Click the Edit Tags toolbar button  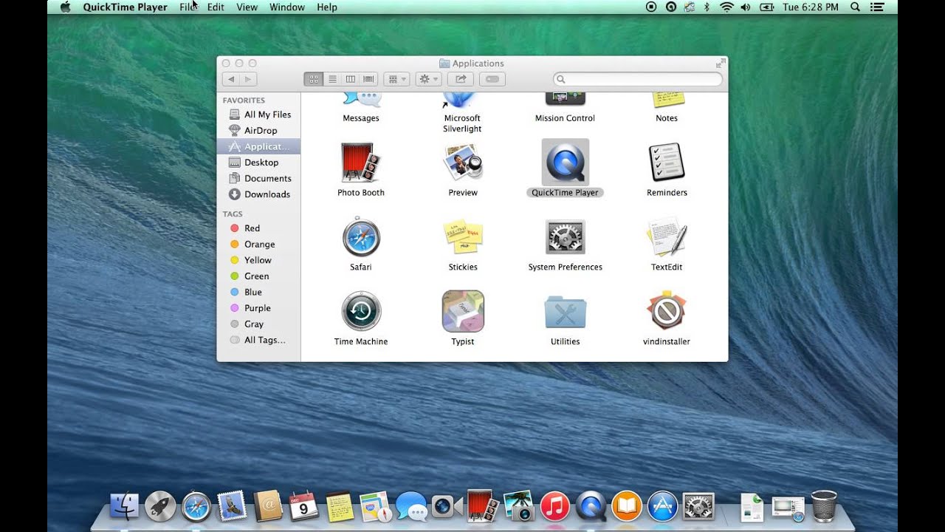493,79
